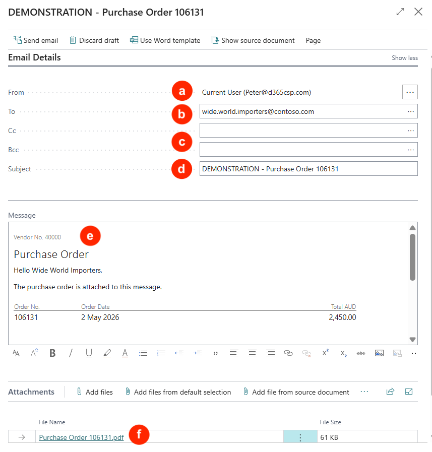
Task: Click the share icon in Attachments bar
Action: pyautogui.click(x=390, y=392)
